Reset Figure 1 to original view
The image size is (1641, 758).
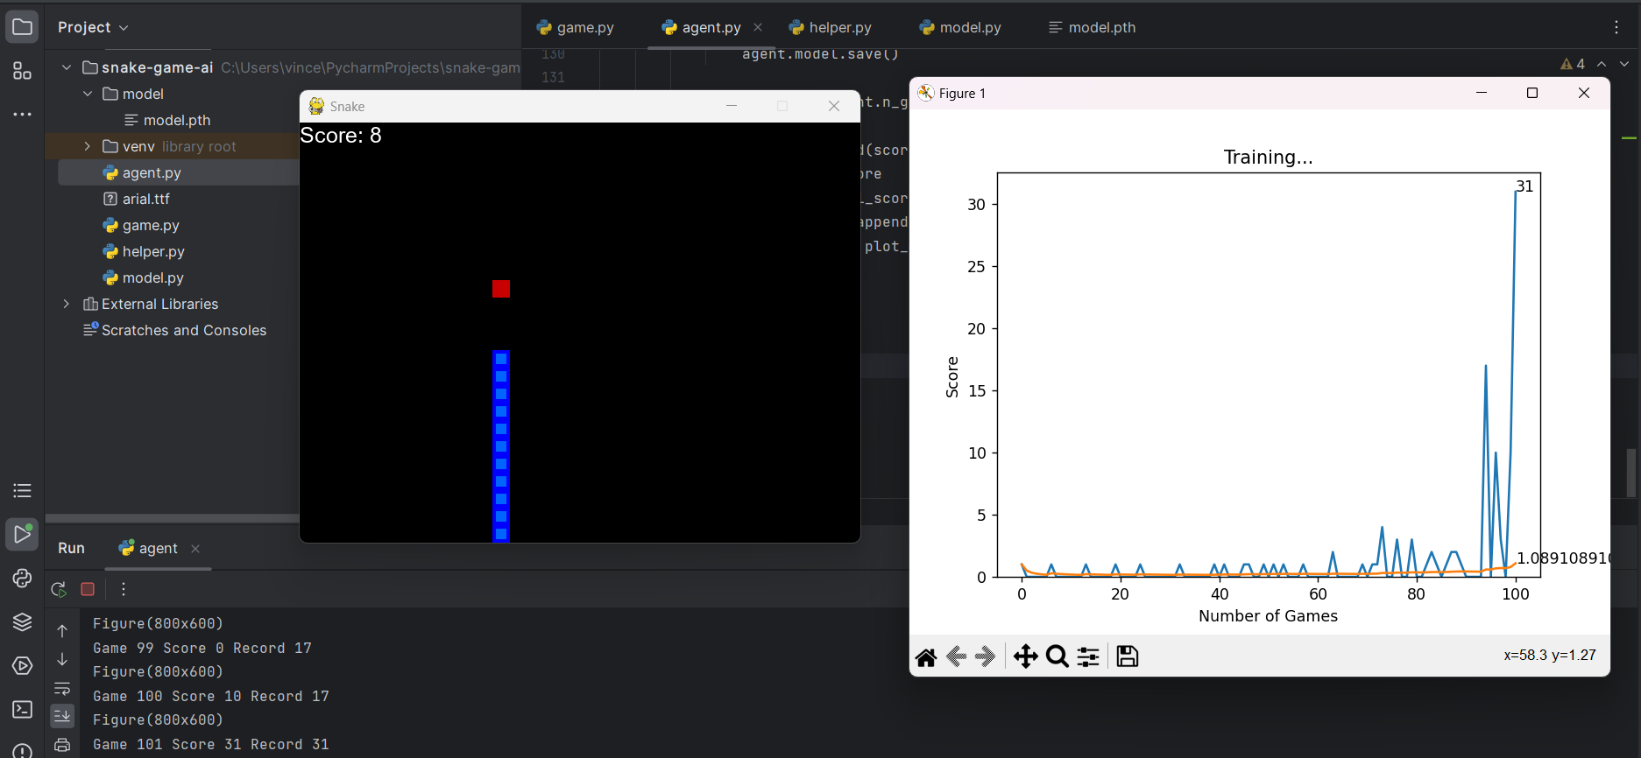click(x=926, y=656)
